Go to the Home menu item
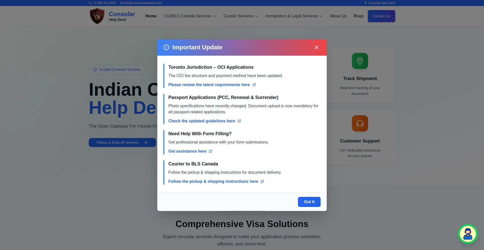This screenshot has width=484, height=250. 151,16
